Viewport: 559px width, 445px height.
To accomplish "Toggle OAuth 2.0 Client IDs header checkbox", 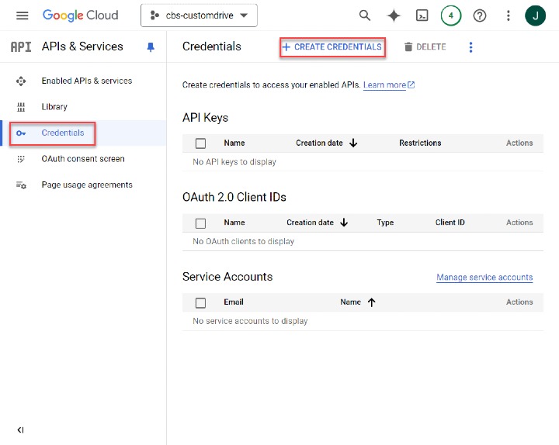I will point(201,223).
